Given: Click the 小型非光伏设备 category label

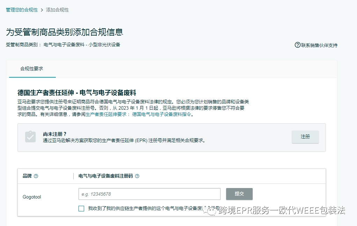Looking at the screenshot, I should coord(104,45).
